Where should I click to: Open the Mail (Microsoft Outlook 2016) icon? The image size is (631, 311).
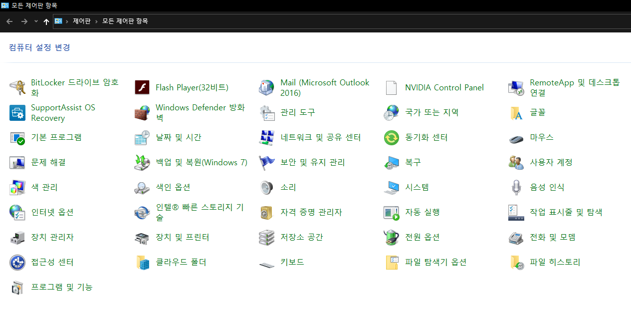(x=267, y=88)
